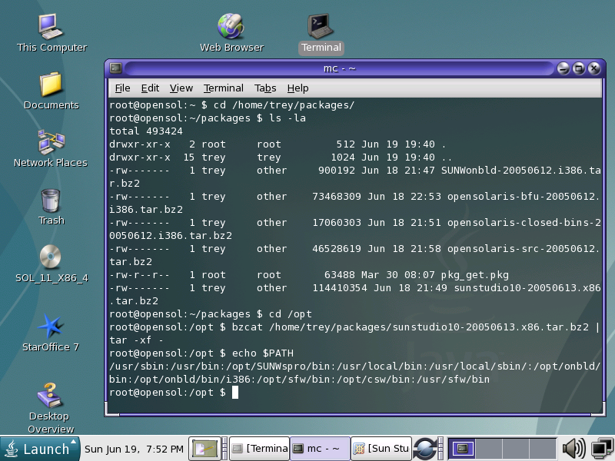Open the Terminal menu in the menu bar

coord(224,88)
